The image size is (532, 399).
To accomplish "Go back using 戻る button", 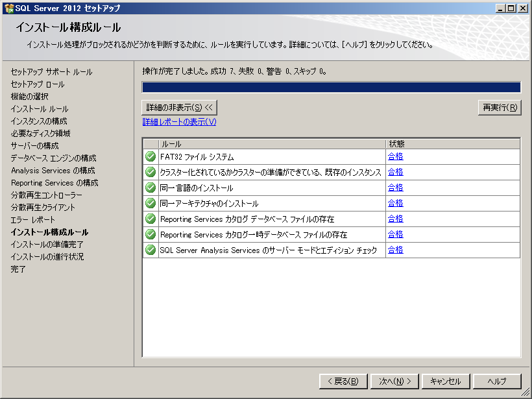I will 343,381.
